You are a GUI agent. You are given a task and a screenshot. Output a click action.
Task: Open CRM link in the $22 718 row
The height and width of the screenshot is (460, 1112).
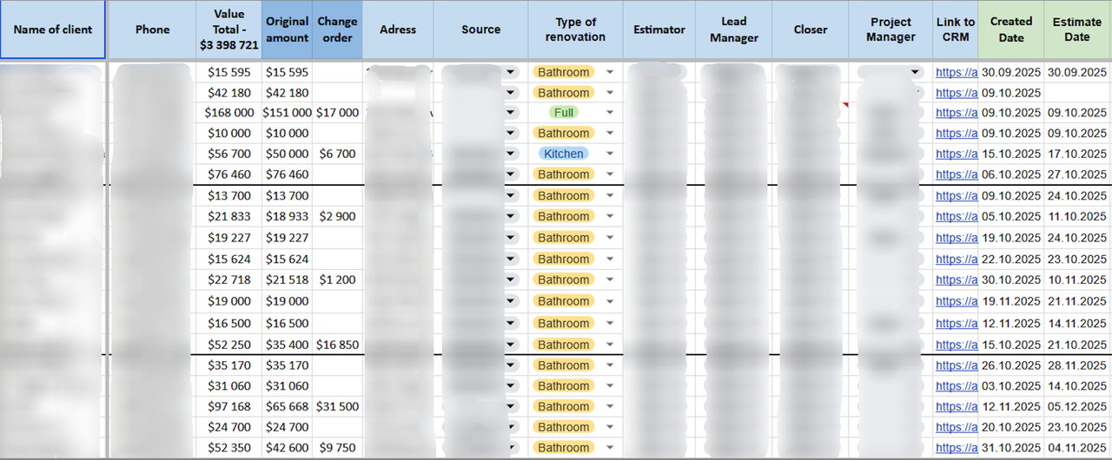(956, 280)
